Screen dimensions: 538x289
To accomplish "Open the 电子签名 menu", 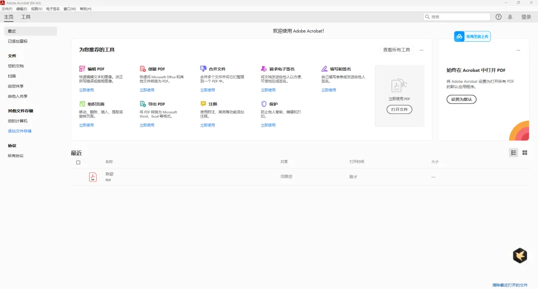I will pos(53,9).
